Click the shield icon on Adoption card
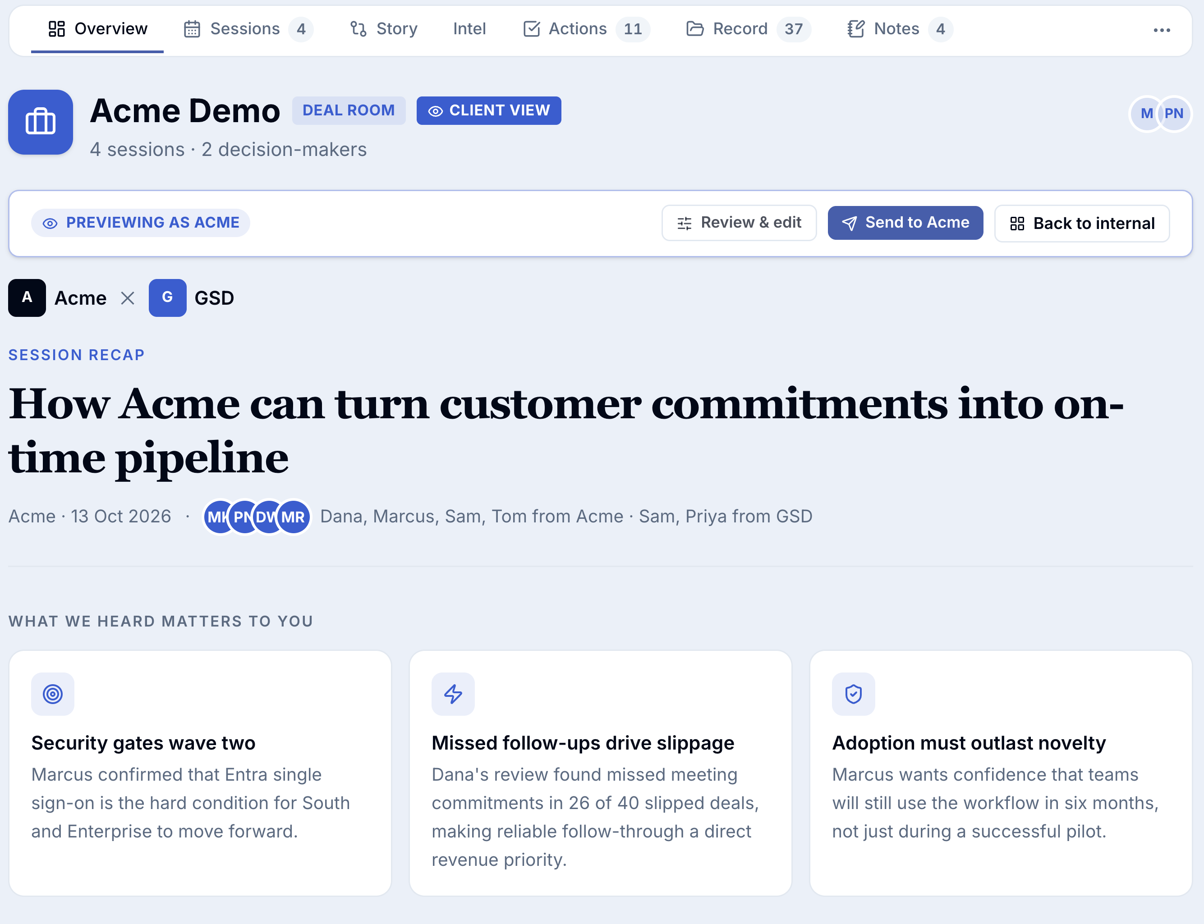This screenshot has height=924, width=1204. coord(854,694)
